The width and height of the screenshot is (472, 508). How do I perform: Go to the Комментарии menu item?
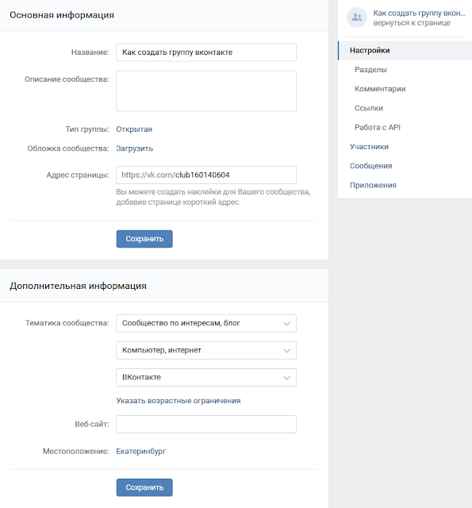[x=380, y=89]
